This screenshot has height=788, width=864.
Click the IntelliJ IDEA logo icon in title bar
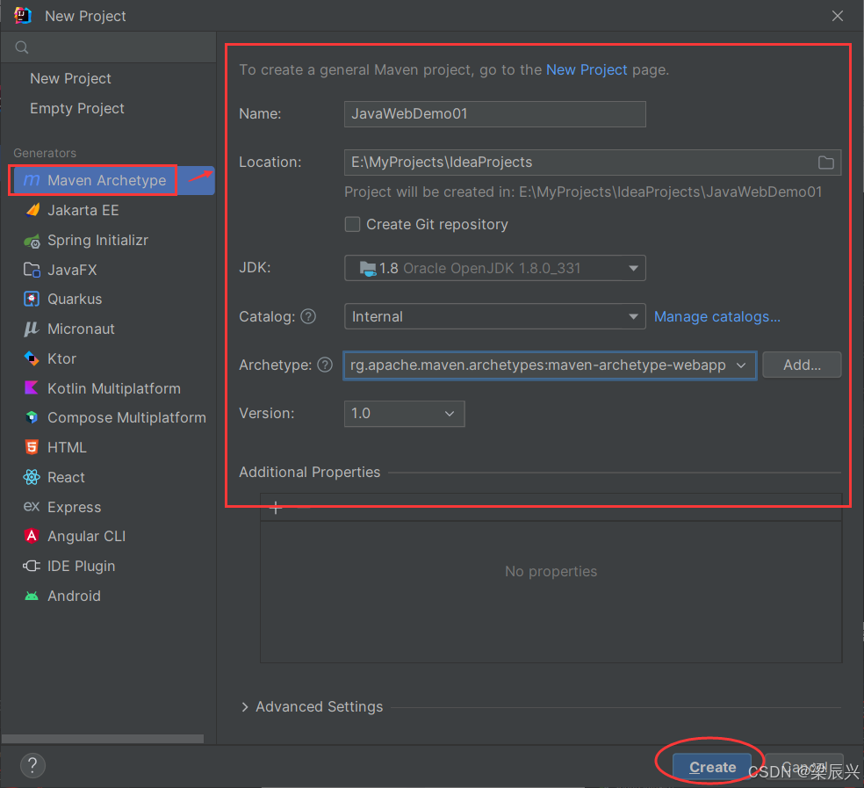tap(22, 16)
